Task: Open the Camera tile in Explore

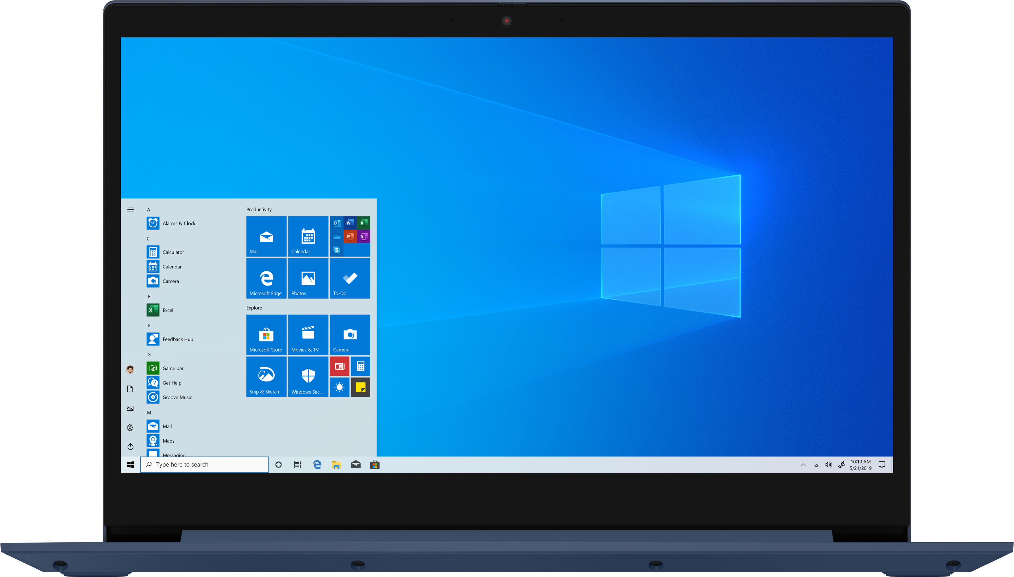Action: pos(350,334)
